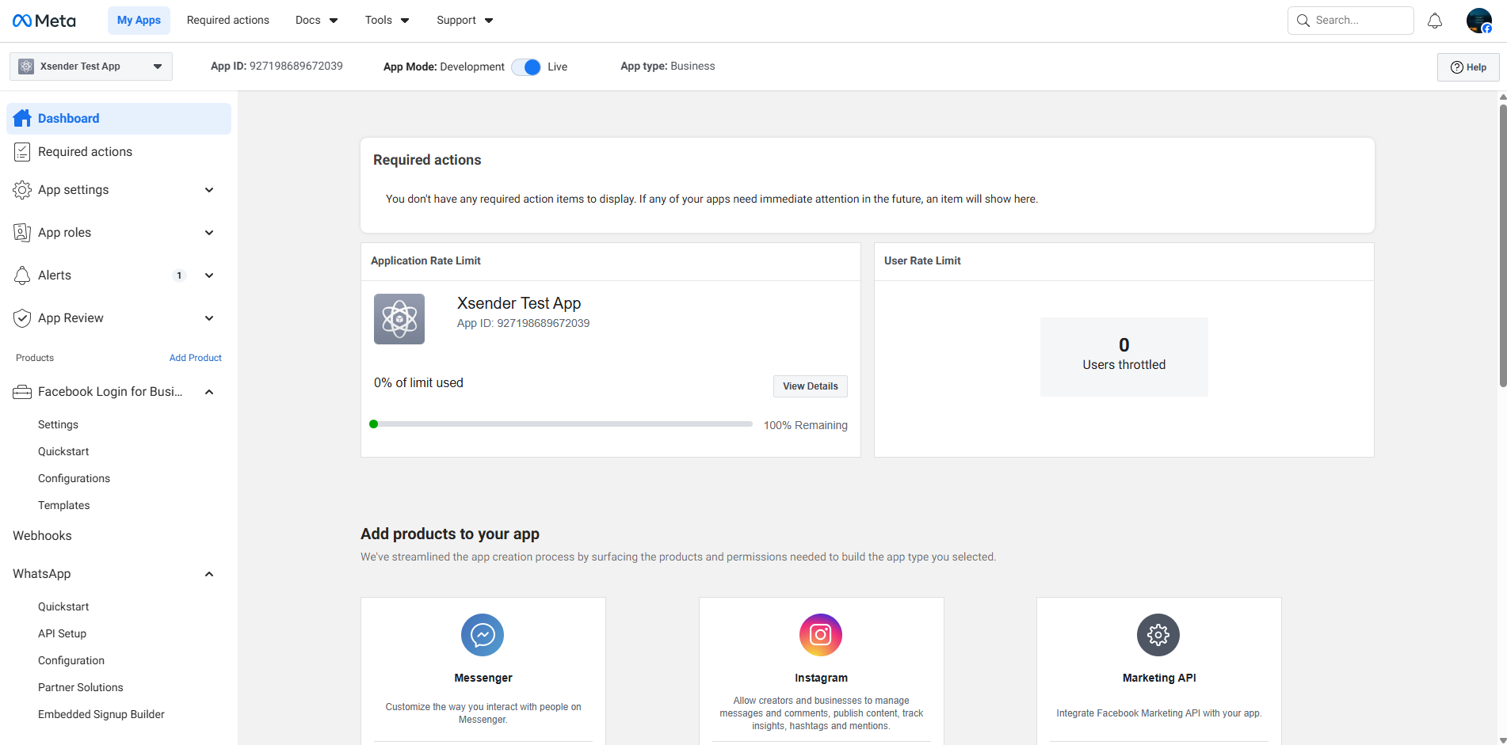1507x745 pixels.
Task: Open the Docs menu
Action: tap(316, 21)
